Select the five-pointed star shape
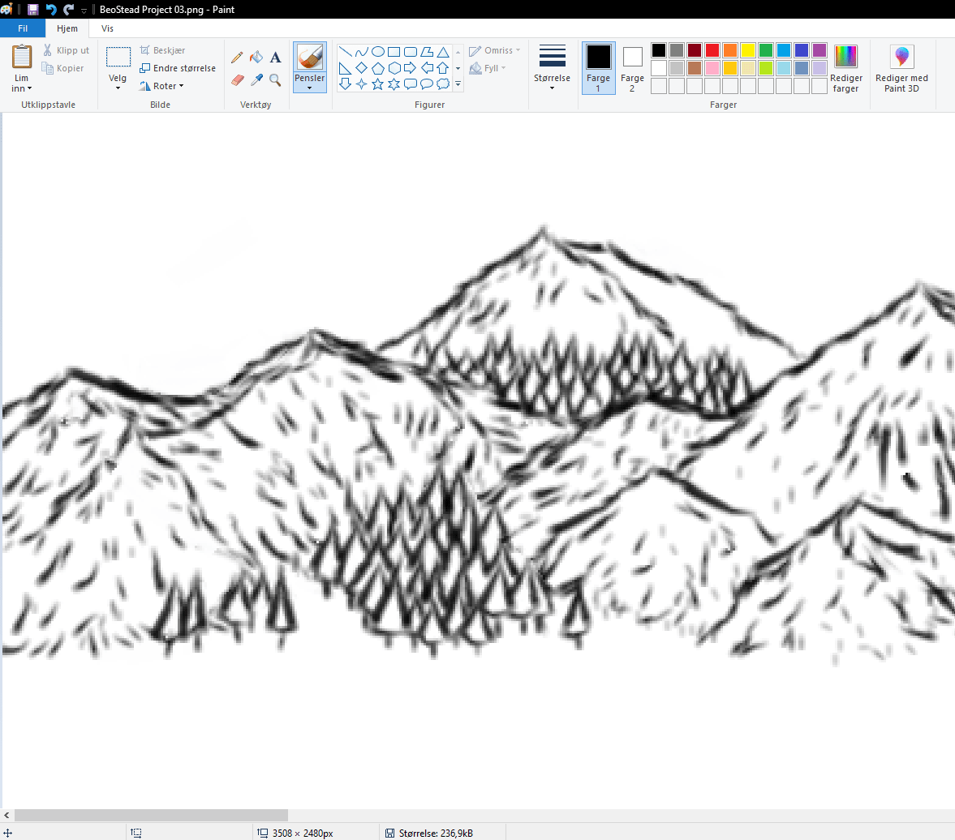 [376, 84]
